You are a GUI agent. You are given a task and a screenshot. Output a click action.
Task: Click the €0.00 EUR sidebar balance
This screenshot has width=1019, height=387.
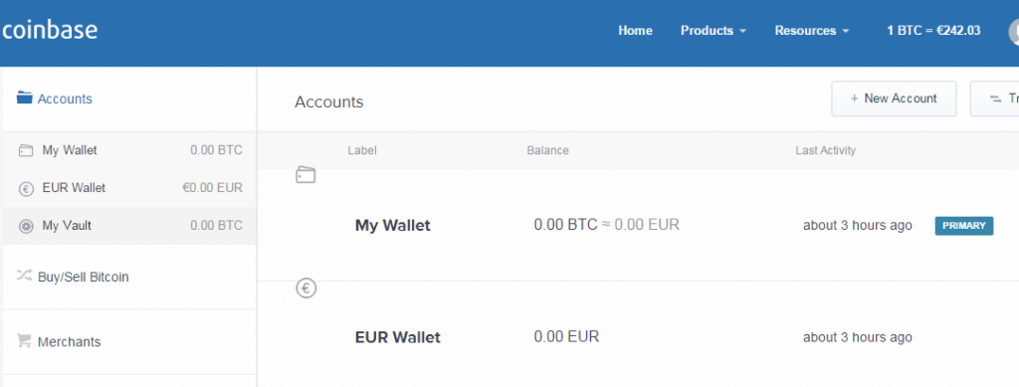coord(213,188)
